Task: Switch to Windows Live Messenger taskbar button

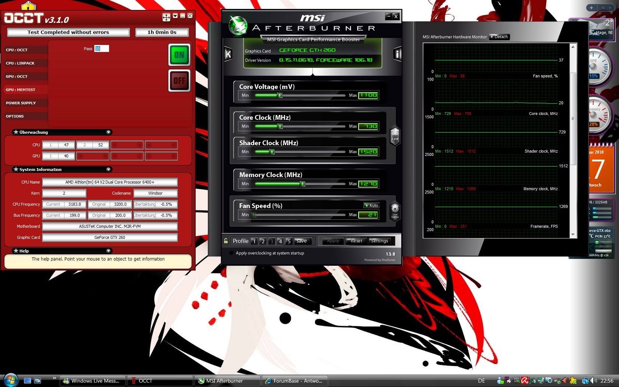Action: (x=92, y=381)
